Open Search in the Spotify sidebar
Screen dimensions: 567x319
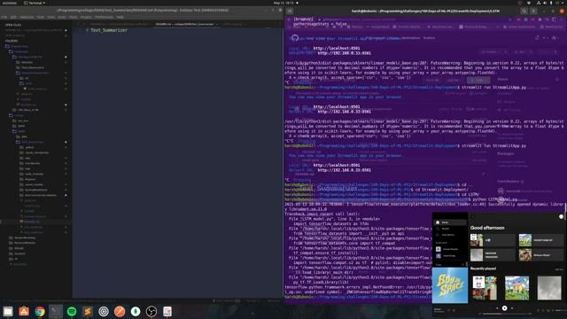(x=446, y=229)
